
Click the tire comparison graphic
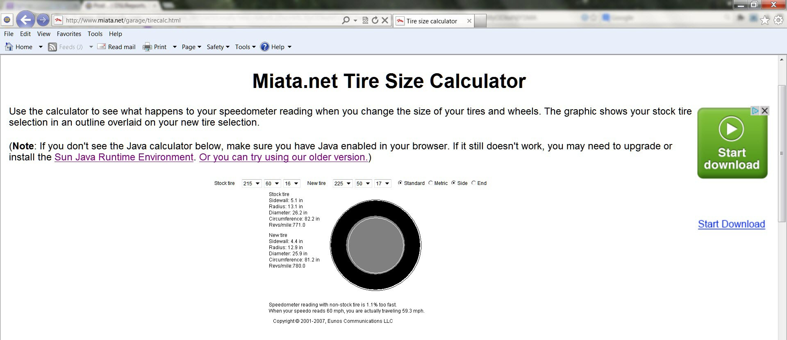375,245
